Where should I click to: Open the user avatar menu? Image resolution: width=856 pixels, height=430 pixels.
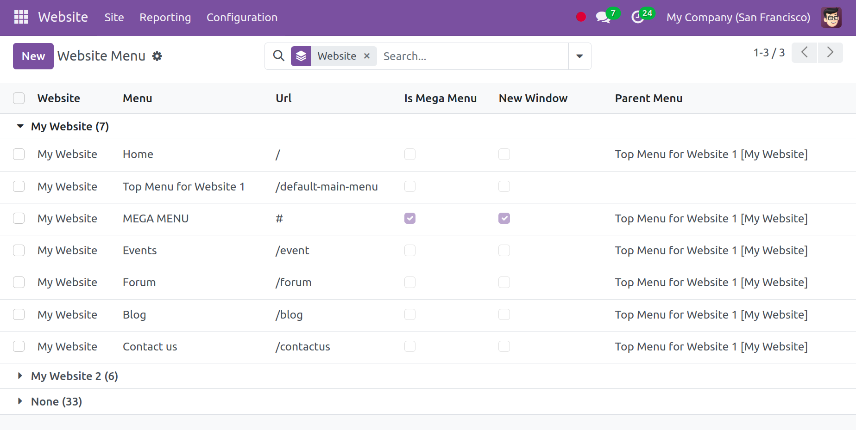coord(831,18)
